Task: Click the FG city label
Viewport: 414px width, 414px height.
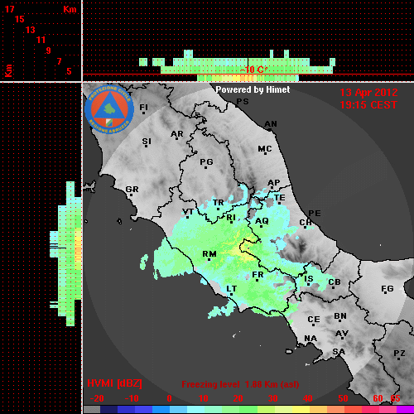Action: (x=388, y=289)
